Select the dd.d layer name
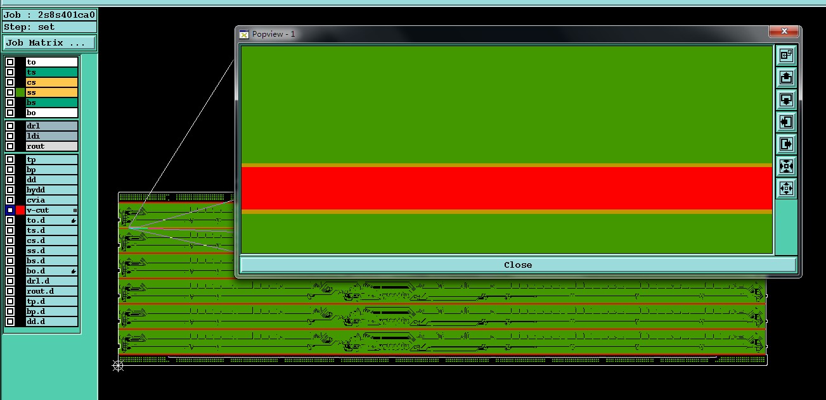Viewport: 826px width, 400px height. [x=52, y=322]
